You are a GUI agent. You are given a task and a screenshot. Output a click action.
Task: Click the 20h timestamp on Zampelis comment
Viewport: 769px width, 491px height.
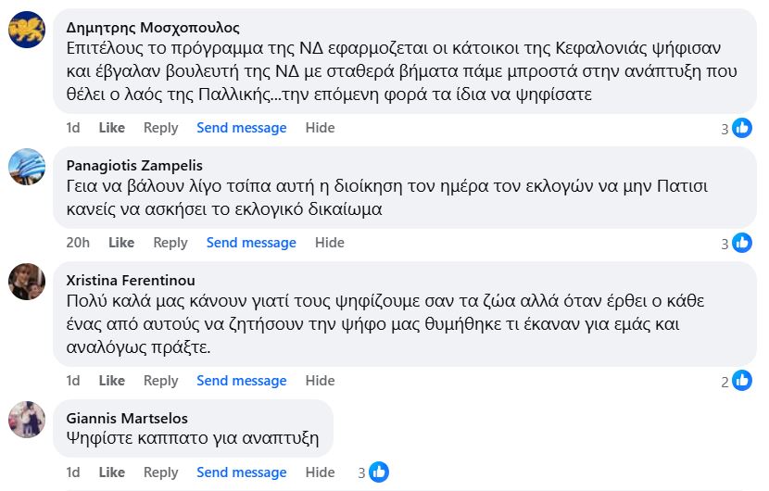(78, 243)
